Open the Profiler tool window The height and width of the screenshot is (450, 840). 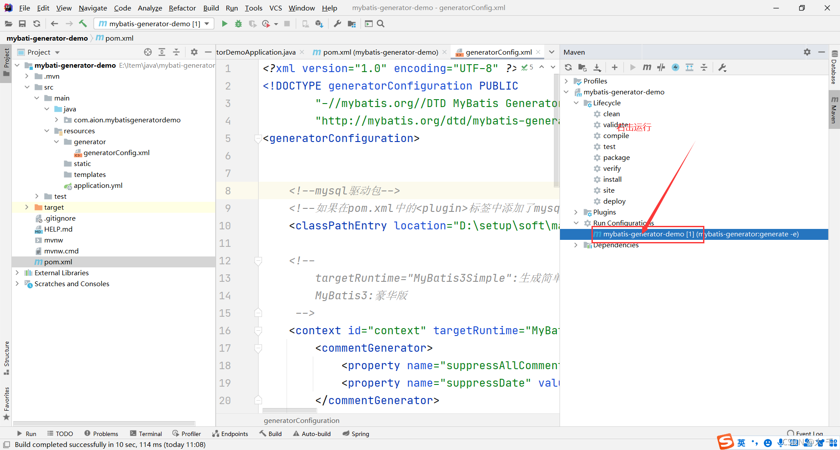(x=187, y=433)
